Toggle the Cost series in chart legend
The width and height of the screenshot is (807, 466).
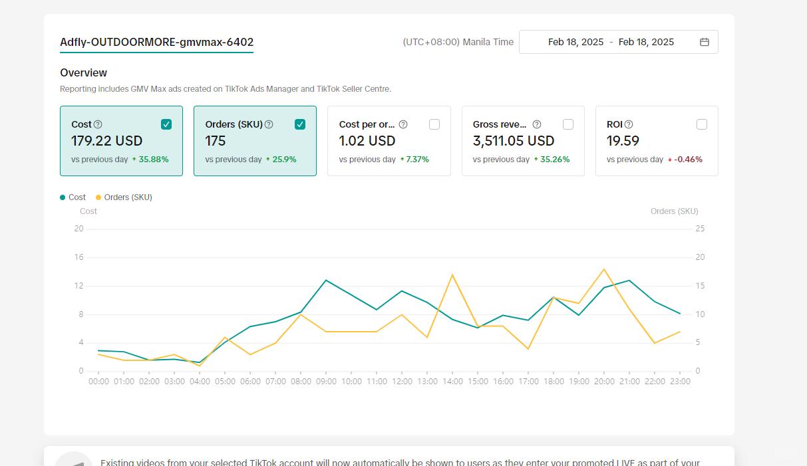click(x=73, y=197)
